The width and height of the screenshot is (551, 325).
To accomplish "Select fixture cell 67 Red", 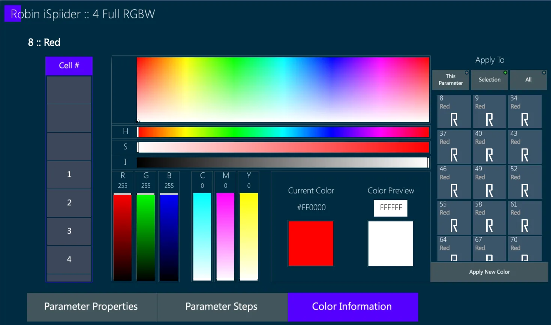I will [x=489, y=249].
